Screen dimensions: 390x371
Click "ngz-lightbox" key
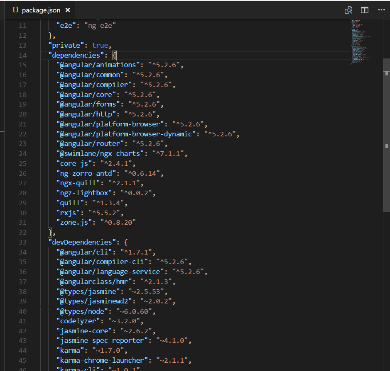click(84, 193)
